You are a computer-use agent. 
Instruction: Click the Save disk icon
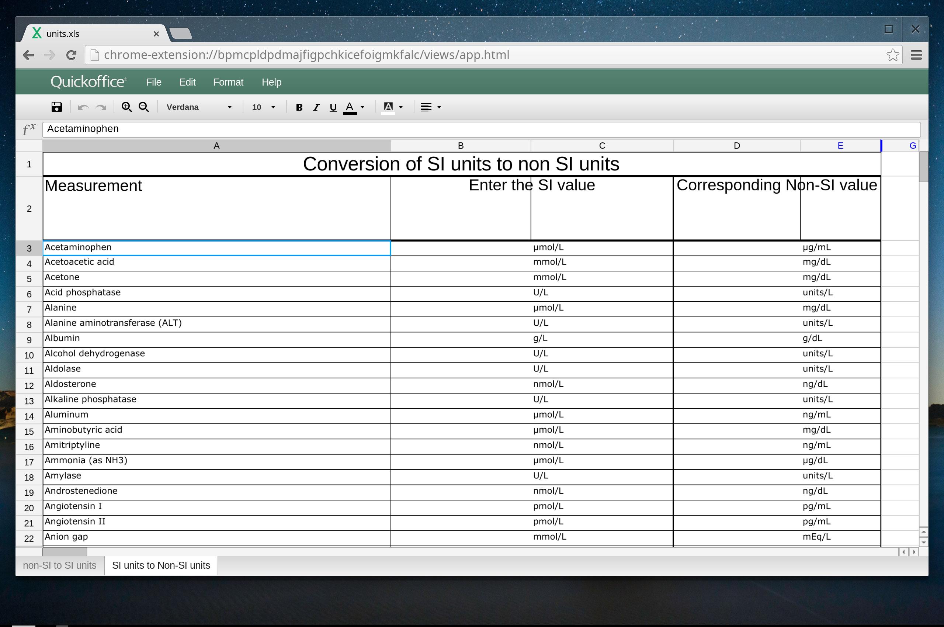click(57, 107)
